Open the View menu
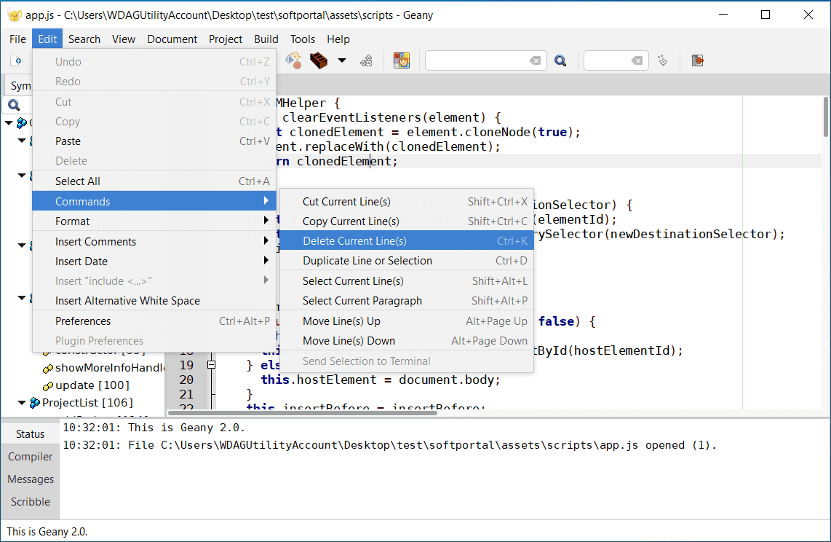The width and height of the screenshot is (831, 542). click(124, 39)
